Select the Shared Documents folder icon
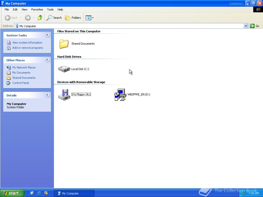Screen dimensions: 263x197 [x=64, y=44]
